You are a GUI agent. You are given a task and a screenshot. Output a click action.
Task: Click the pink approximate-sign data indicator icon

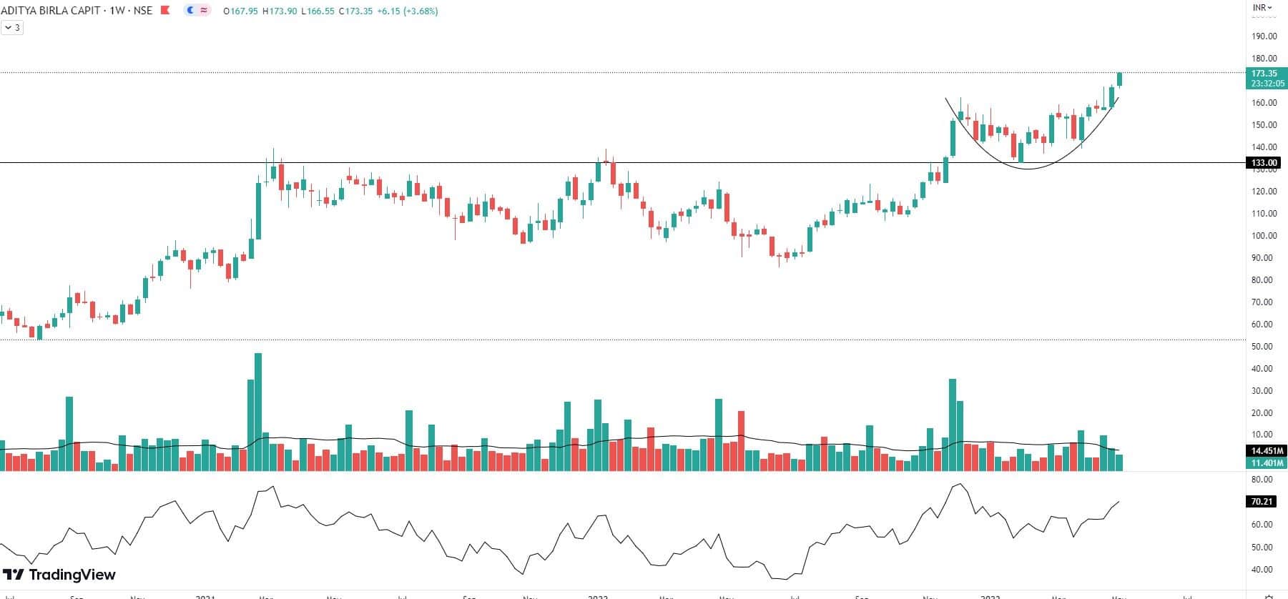[x=204, y=11]
